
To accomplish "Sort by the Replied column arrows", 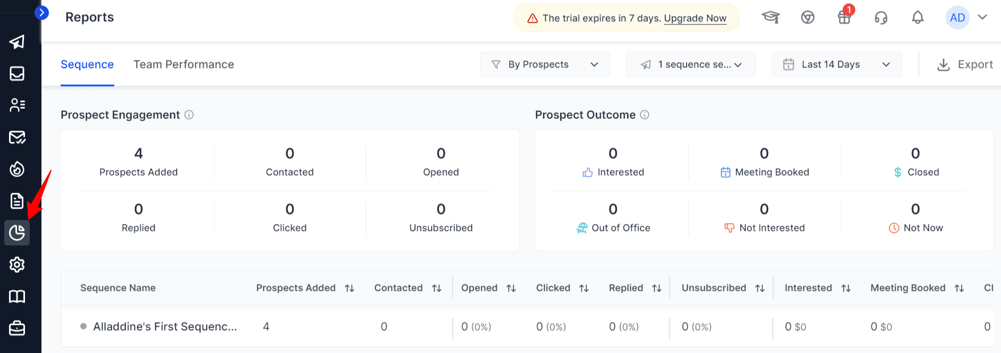I will pos(657,288).
